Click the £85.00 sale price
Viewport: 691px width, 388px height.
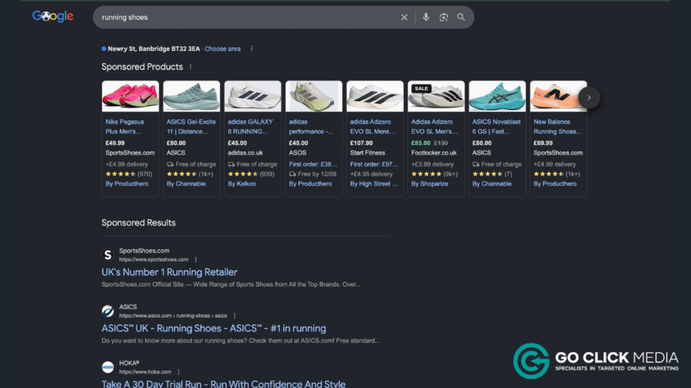(421, 143)
